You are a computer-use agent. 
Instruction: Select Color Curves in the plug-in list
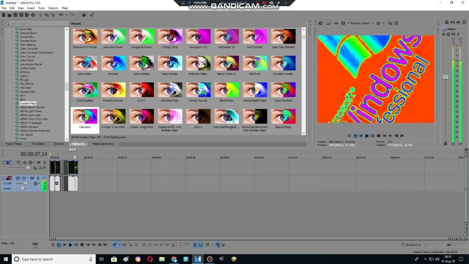[27, 56]
